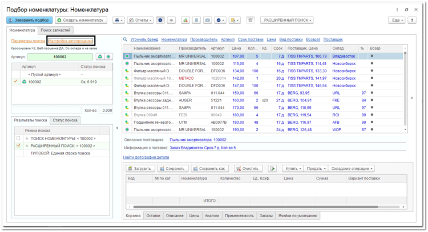Select the Пустой артикул row

click(x=62, y=75)
